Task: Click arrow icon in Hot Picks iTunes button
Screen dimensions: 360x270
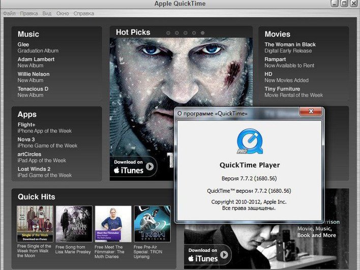Action: tap(149, 166)
